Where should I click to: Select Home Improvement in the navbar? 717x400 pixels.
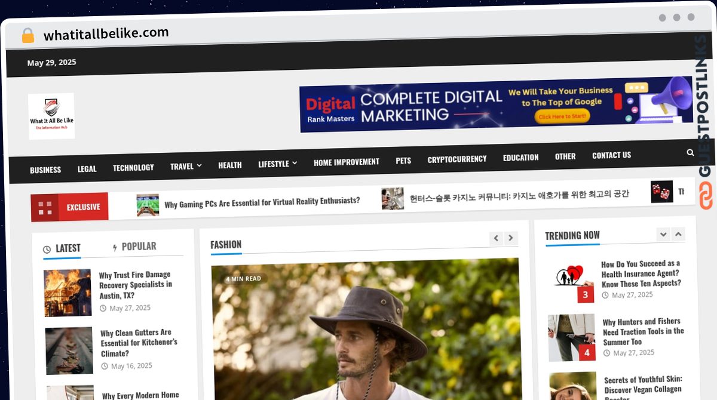point(347,162)
